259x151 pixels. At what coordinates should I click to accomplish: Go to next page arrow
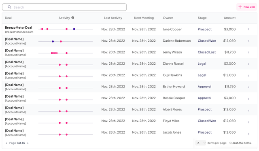click(x=28, y=143)
